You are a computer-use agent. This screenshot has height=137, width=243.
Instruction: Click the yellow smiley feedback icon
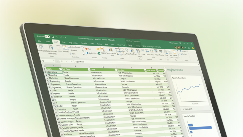tap(193, 48)
